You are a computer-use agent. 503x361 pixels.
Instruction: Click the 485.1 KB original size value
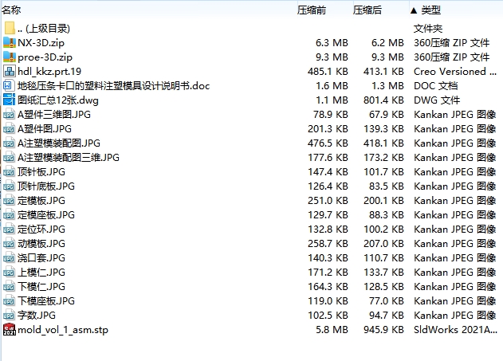pyautogui.click(x=328, y=71)
